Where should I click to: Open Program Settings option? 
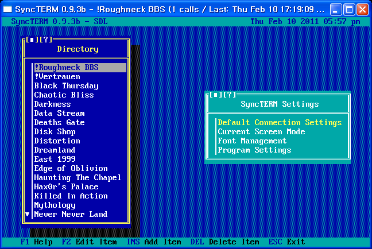[254, 150]
